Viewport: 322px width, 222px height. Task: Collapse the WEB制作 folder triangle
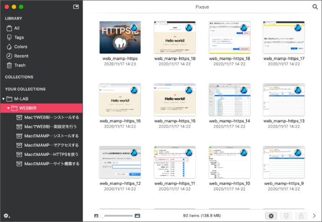coord(8,108)
